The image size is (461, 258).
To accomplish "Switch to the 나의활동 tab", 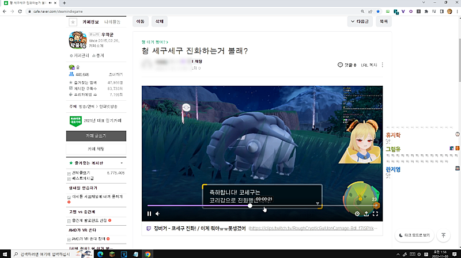I will (x=112, y=22).
